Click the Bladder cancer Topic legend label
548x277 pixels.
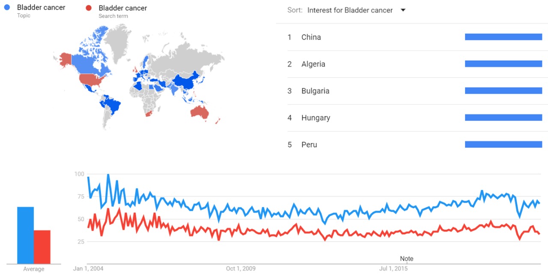point(41,8)
